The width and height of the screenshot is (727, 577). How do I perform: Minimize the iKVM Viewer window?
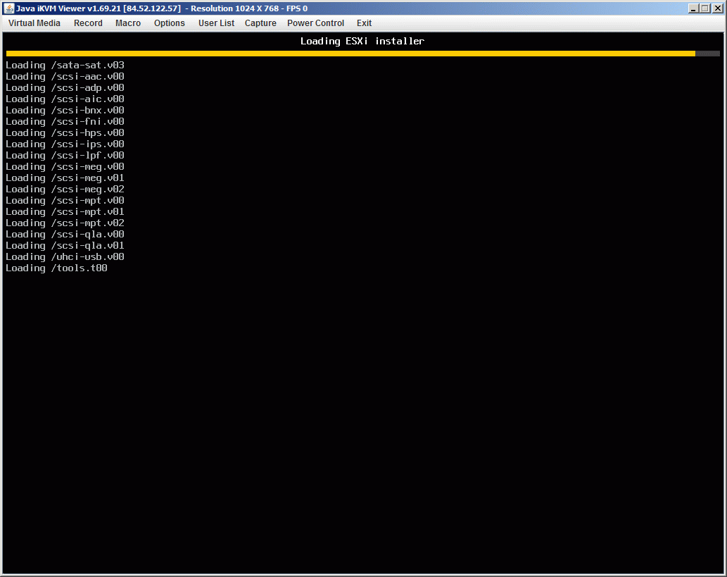point(694,8)
